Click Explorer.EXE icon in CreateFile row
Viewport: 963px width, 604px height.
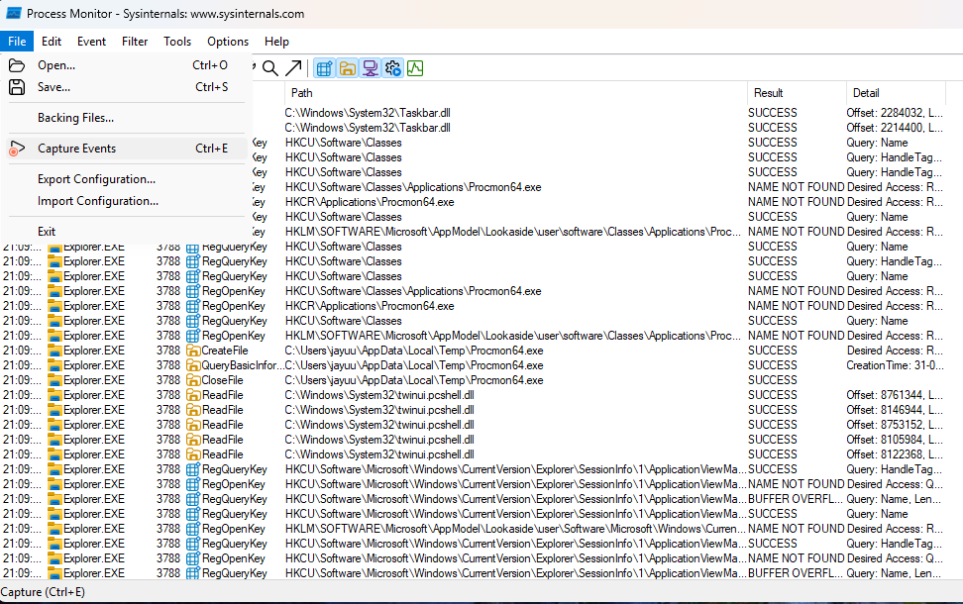click(55, 351)
